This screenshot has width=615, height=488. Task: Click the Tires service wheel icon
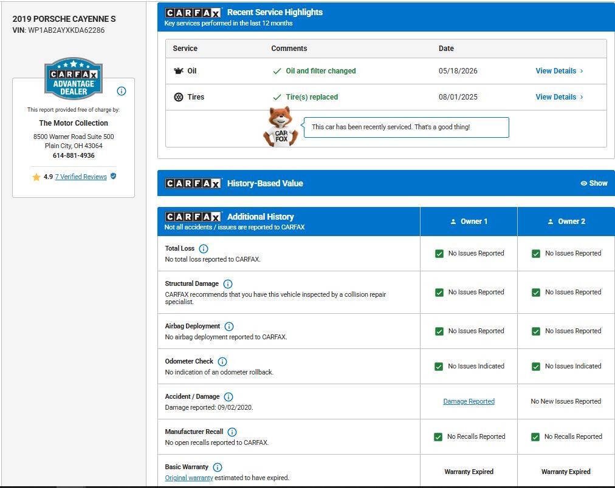[179, 97]
